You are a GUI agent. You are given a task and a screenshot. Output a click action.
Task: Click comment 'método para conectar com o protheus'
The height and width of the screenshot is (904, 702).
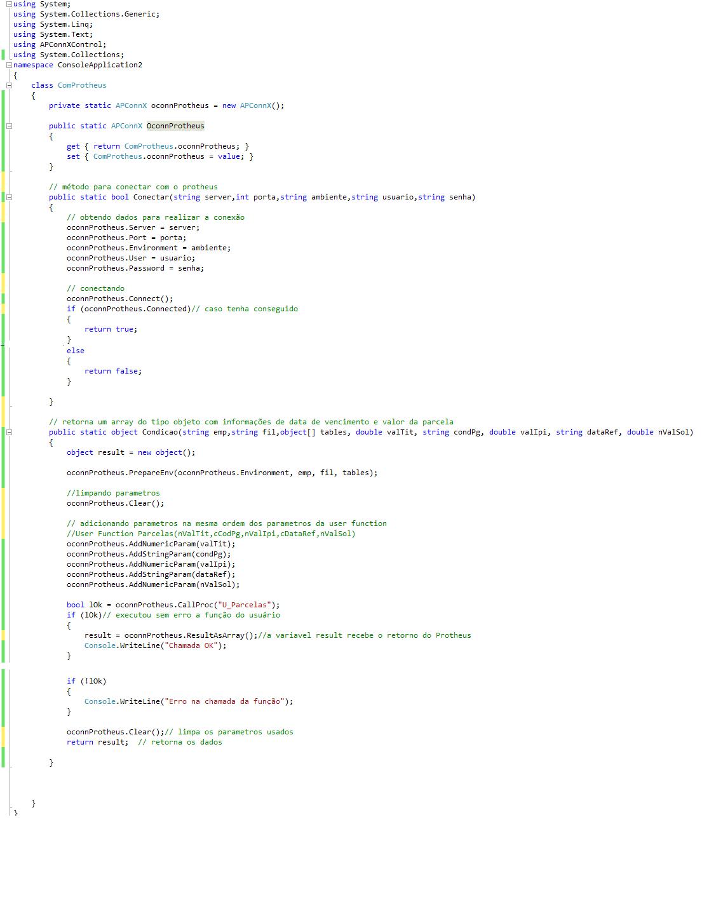point(133,187)
